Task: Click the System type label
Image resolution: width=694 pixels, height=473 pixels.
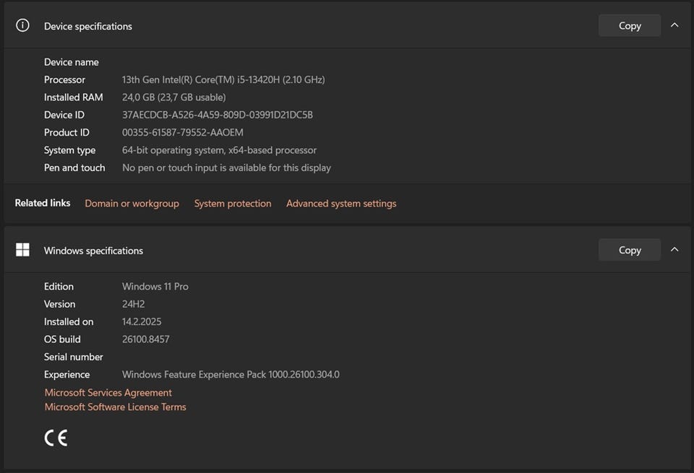Action: 69,150
